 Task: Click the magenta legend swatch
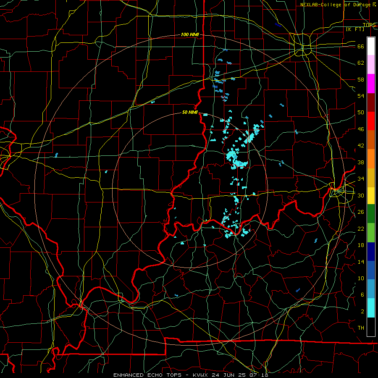(x=371, y=84)
